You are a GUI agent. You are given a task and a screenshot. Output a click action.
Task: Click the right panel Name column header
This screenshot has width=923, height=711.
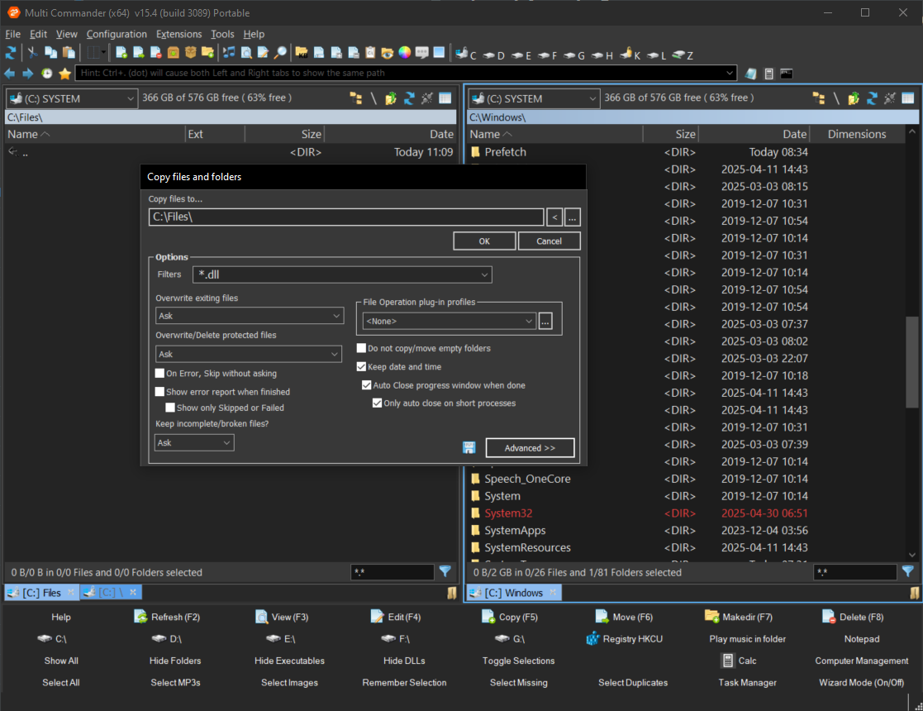554,134
